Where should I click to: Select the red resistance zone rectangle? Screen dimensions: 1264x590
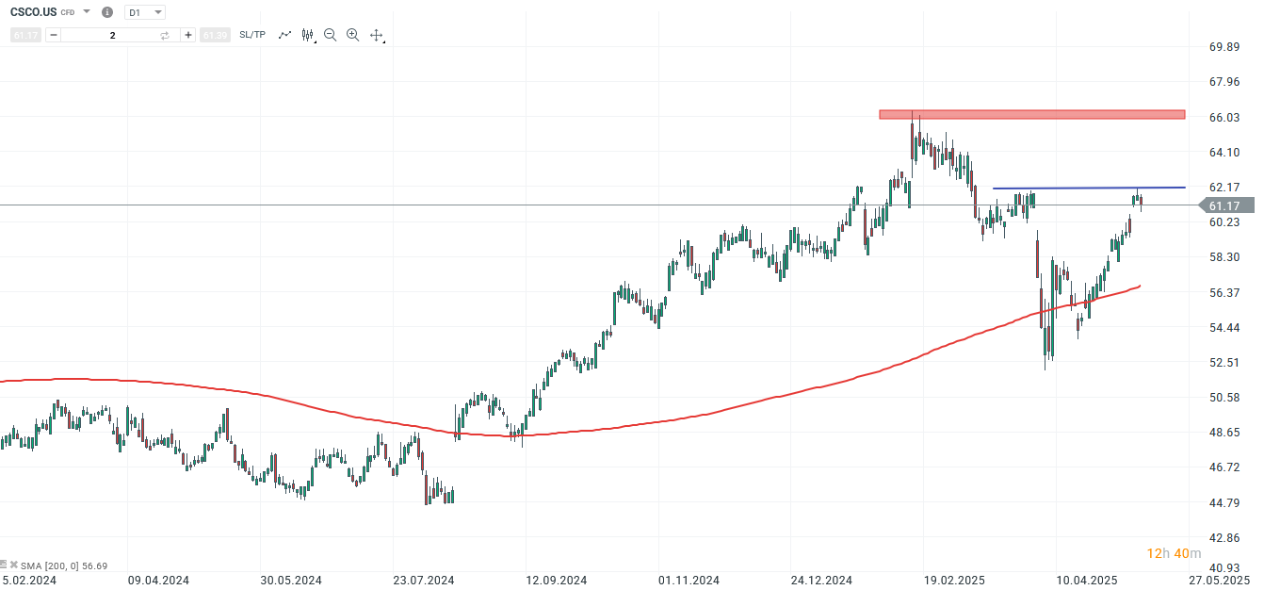tap(1031, 114)
